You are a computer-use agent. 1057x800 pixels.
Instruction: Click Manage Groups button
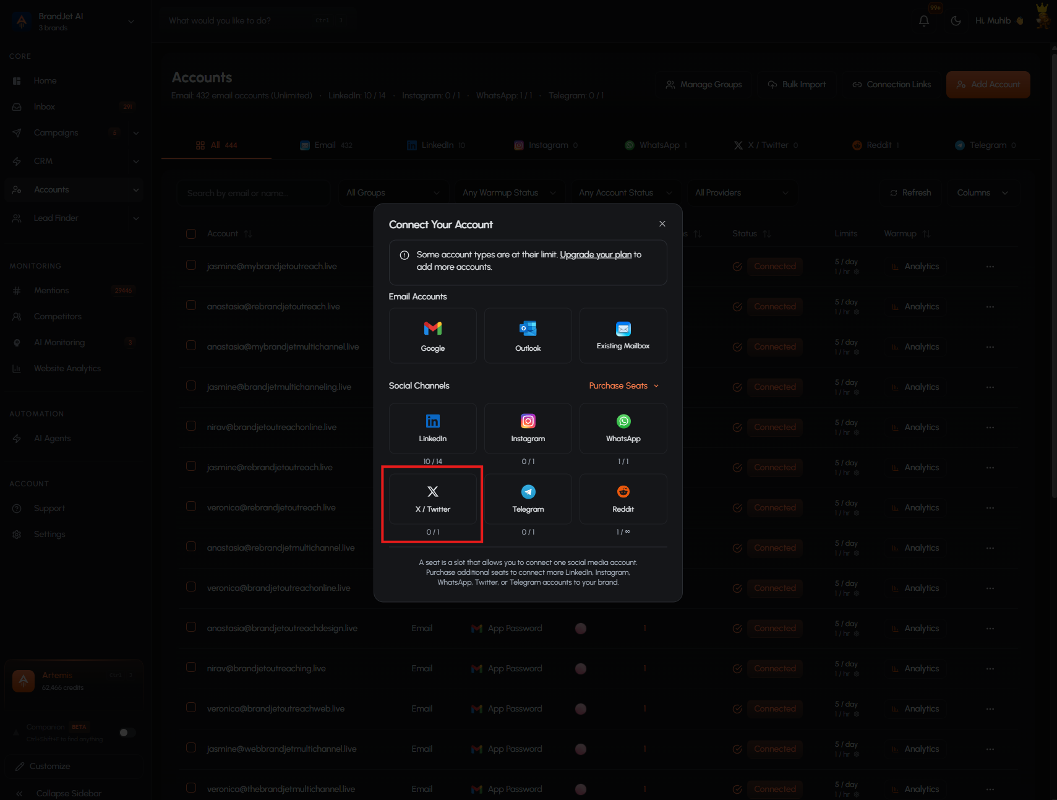704,84
